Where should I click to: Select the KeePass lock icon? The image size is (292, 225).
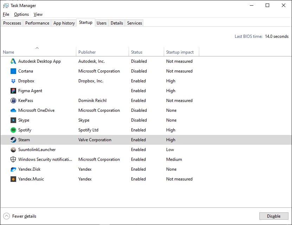coord(13,101)
